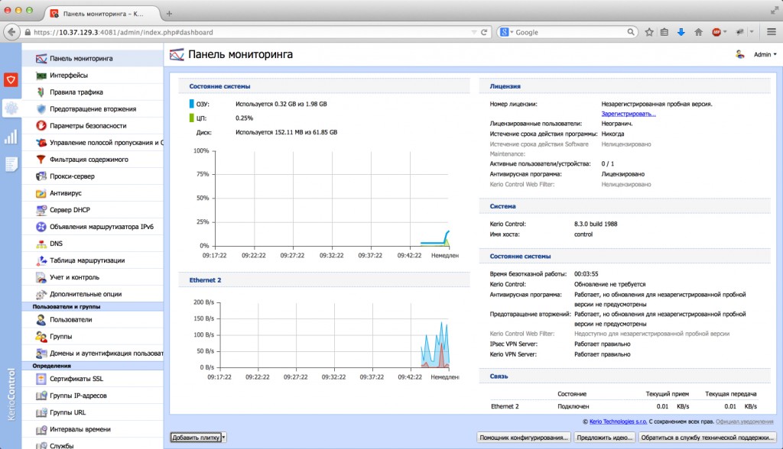The width and height of the screenshot is (783, 449).
Task: Click the Ethernet 2 tile header
Action: coord(324,280)
